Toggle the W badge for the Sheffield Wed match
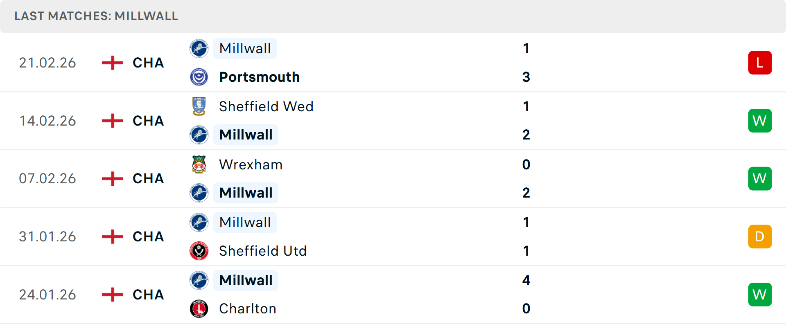This screenshot has height=324, width=786. tap(760, 121)
